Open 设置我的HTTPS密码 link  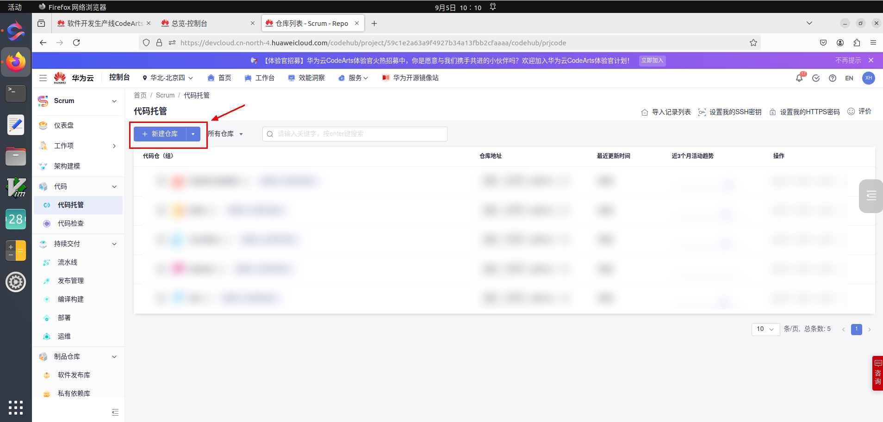point(804,112)
